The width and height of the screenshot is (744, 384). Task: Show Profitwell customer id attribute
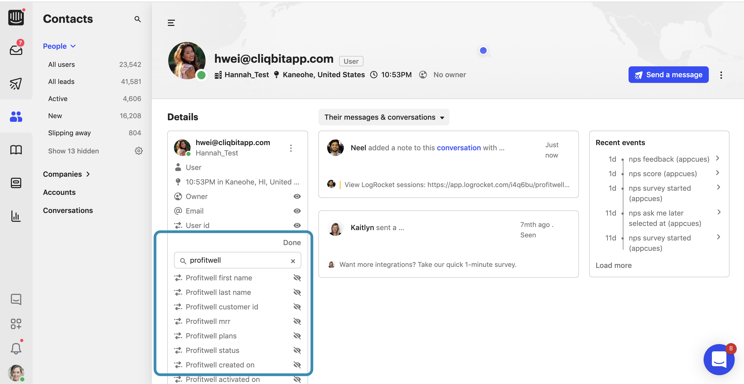297,307
